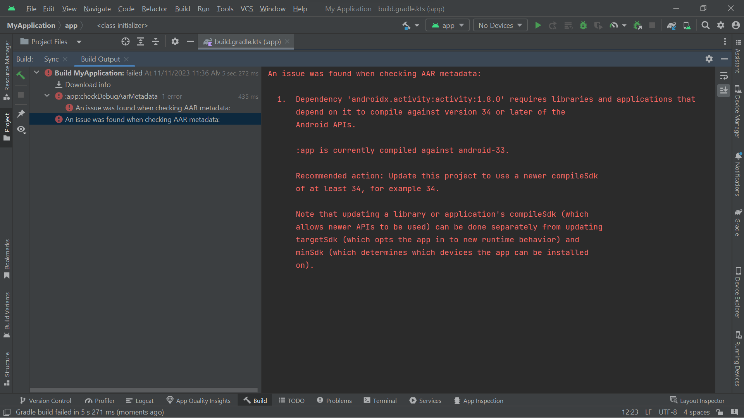Open Project Files view dropdown

click(79, 42)
